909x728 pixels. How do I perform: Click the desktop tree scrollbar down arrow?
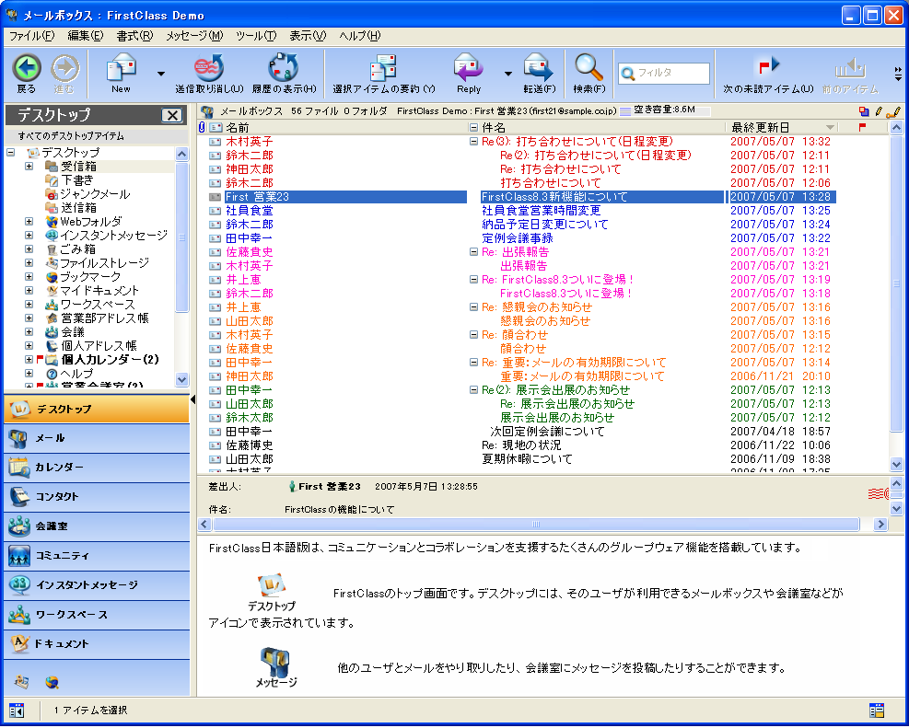[x=182, y=380]
